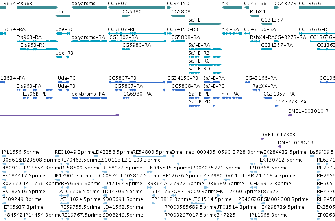Screen dimensions: 335x221
Task: Click the AT27927.5prime EST label
Action: tap(184, 184)
